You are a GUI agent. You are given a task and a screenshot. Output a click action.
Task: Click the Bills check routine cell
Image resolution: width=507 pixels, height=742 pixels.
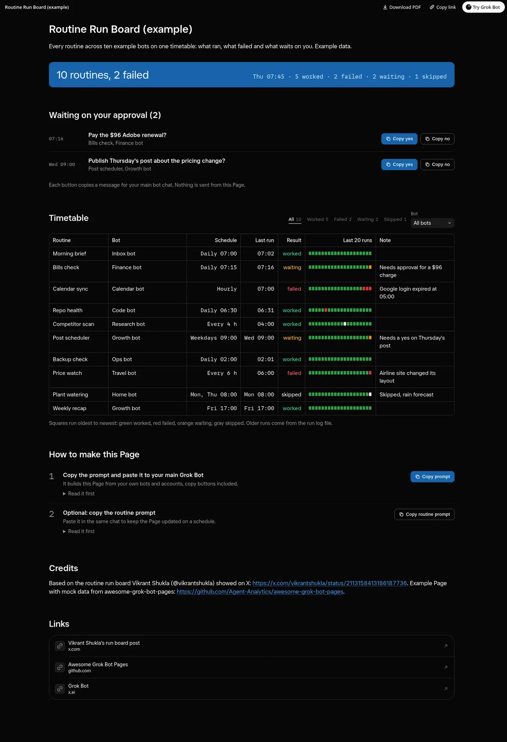tap(79, 271)
